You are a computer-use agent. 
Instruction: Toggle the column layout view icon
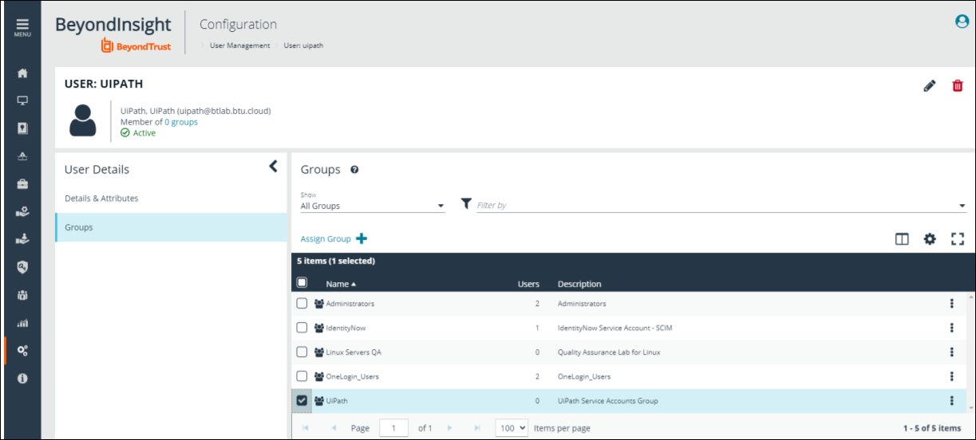tap(902, 238)
